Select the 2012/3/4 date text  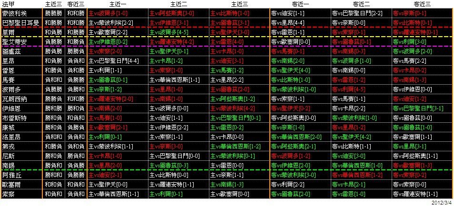pos(442,203)
